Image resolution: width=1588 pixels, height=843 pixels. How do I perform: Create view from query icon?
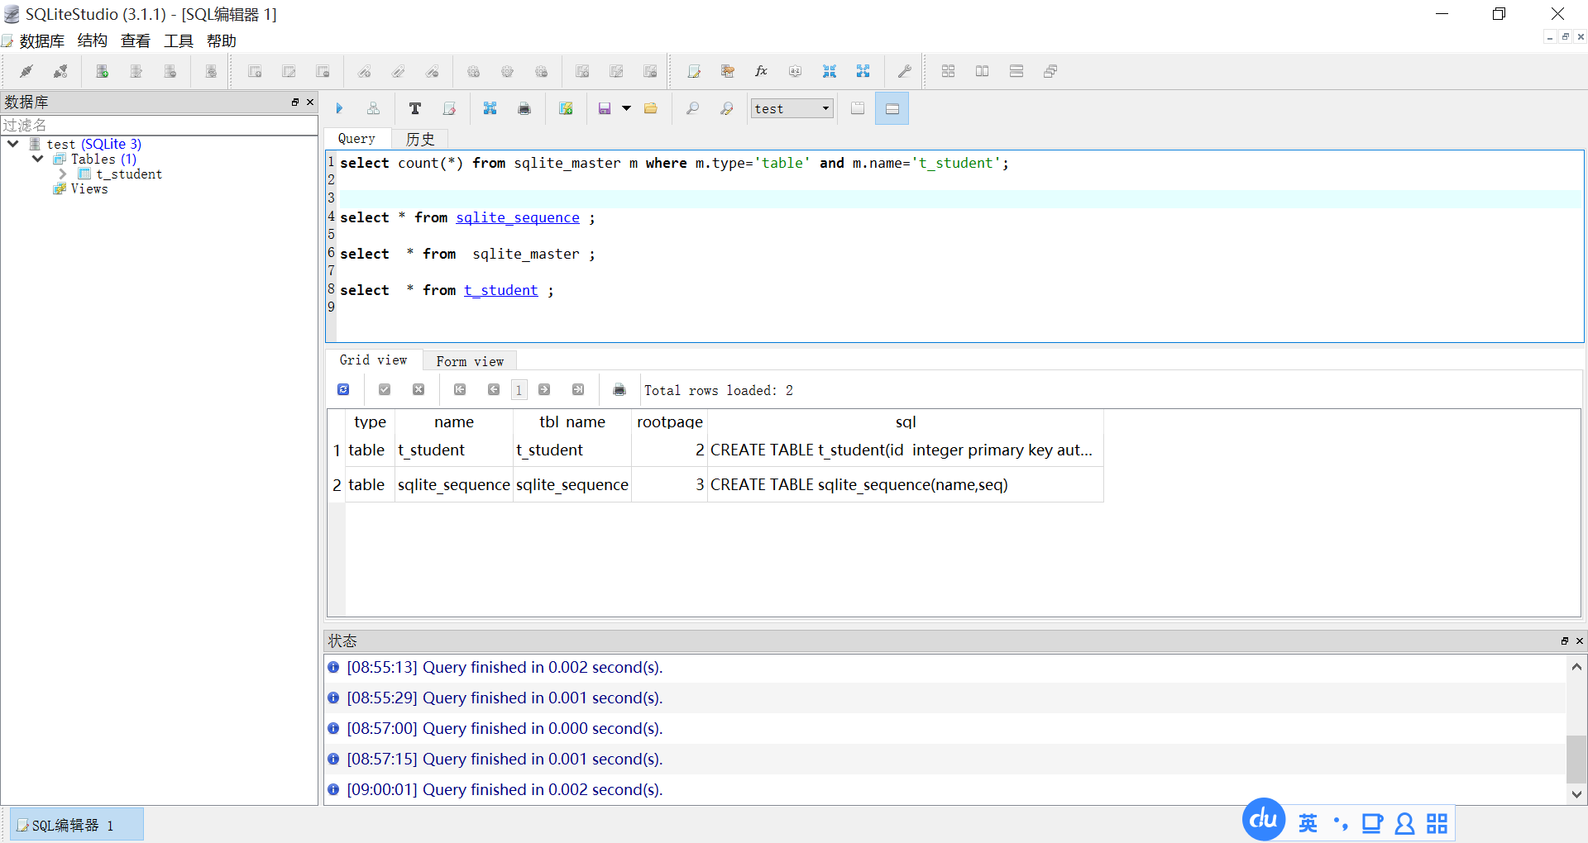[x=566, y=108]
